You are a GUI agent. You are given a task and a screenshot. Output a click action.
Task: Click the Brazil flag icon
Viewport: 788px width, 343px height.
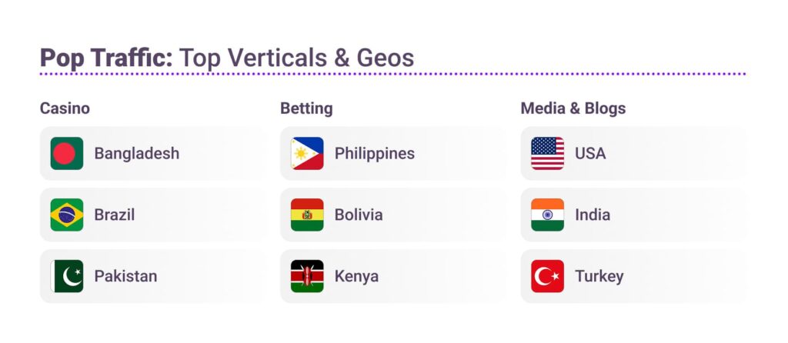(x=67, y=215)
